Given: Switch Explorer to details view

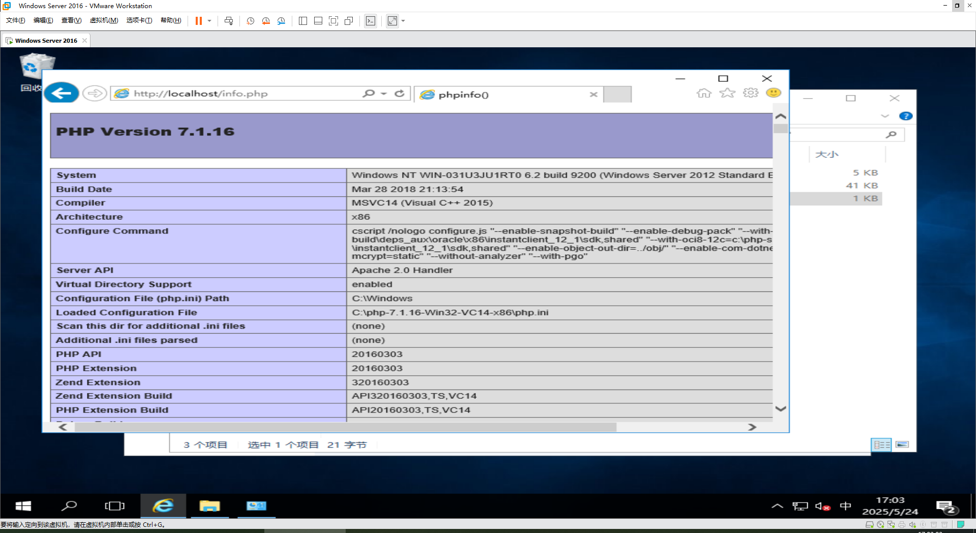Looking at the screenshot, I should pos(881,445).
